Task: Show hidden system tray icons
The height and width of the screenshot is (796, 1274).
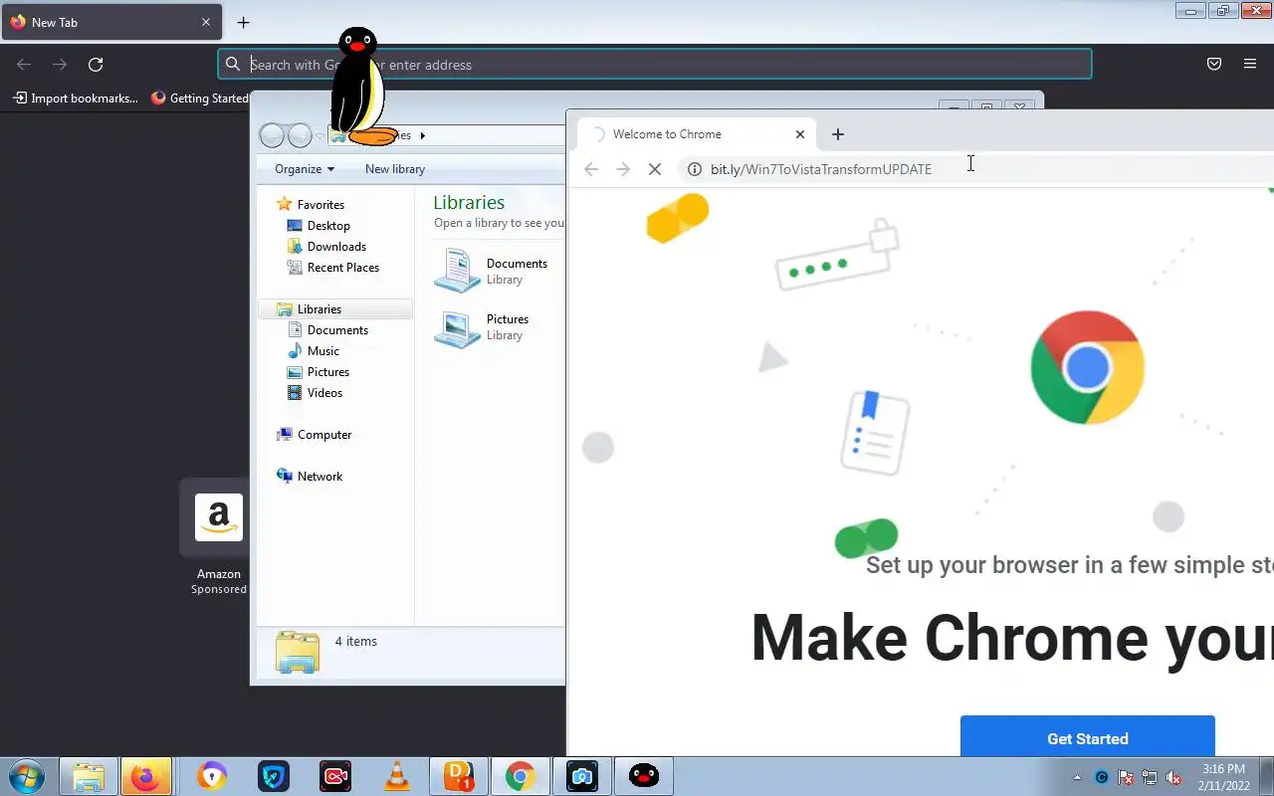Action: pos(1077,777)
